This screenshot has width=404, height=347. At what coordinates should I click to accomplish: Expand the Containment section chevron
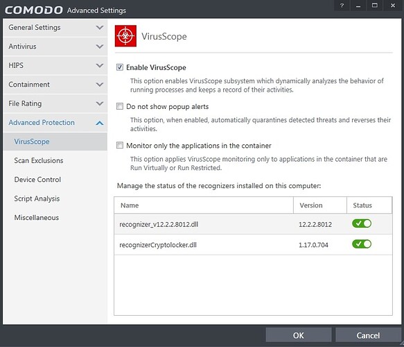pos(100,85)
